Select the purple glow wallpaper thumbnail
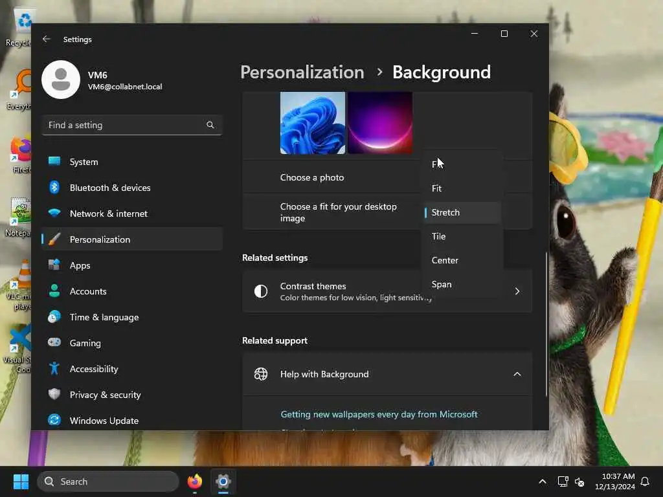The width and height of the screenshot is (663, 497). (379, 122)
